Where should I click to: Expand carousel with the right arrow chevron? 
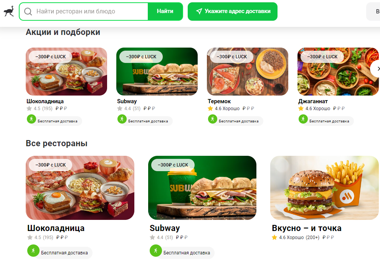377,69
